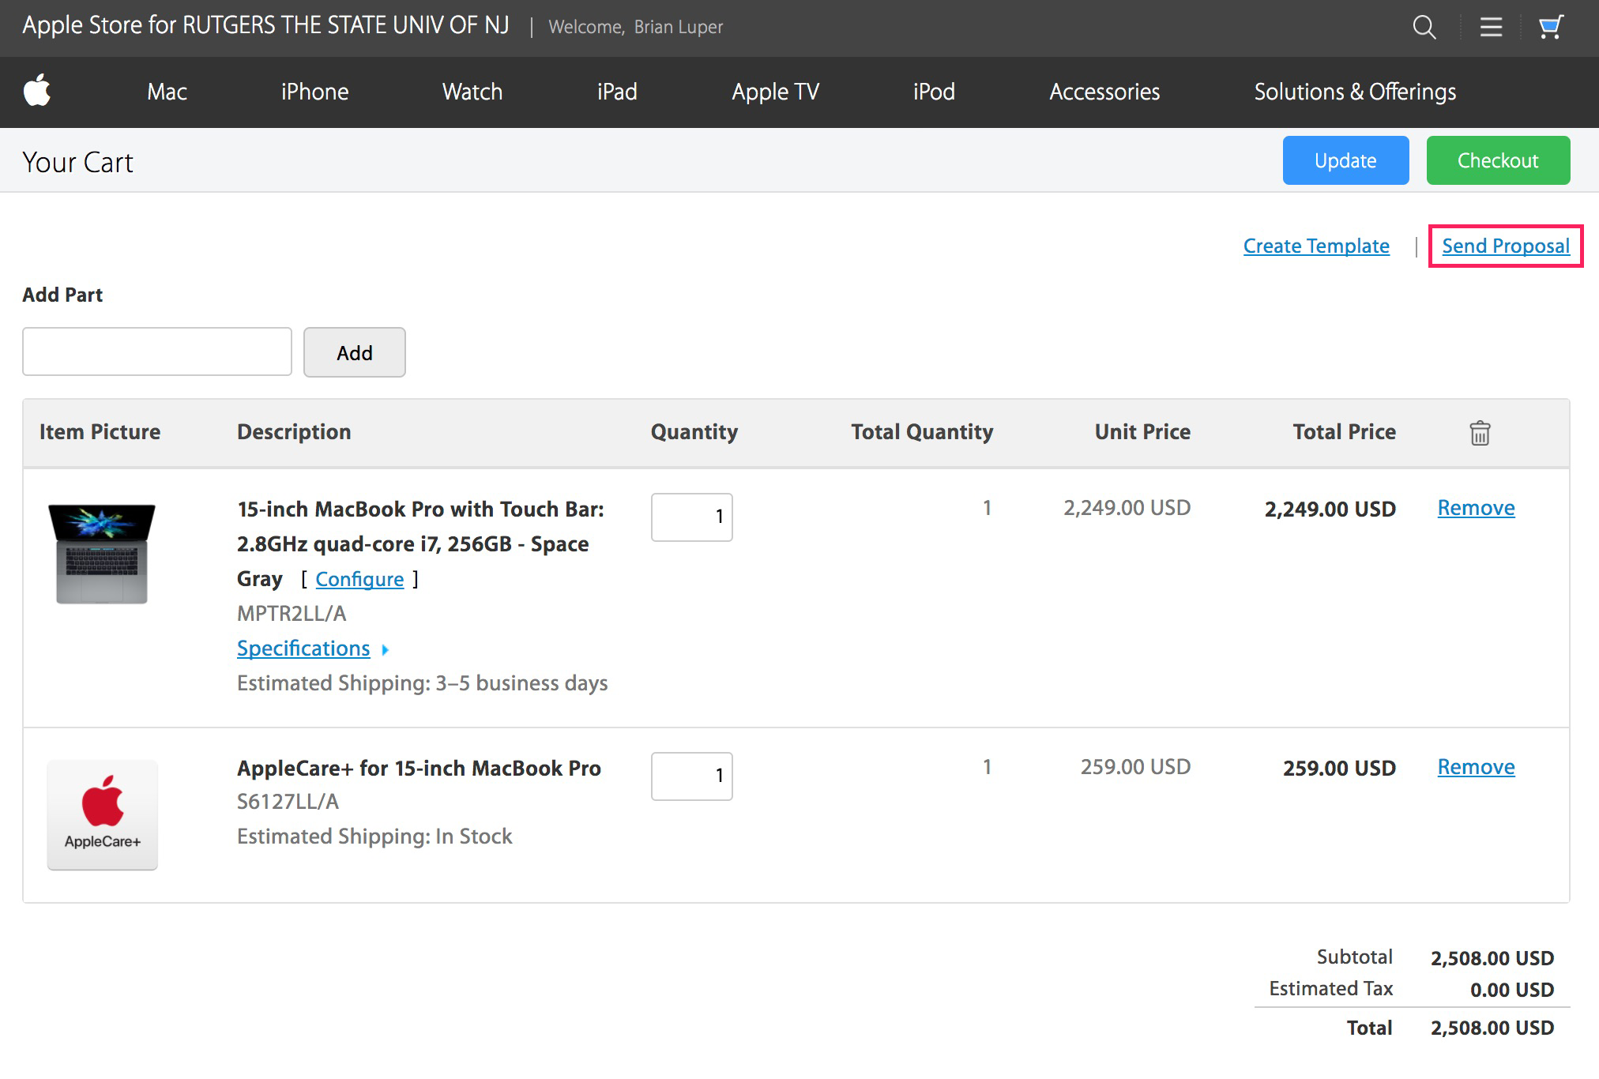Screen dimensions: 1599x1079
Task: Open the search magnifier icon
Action: [x=1424, y=28]
